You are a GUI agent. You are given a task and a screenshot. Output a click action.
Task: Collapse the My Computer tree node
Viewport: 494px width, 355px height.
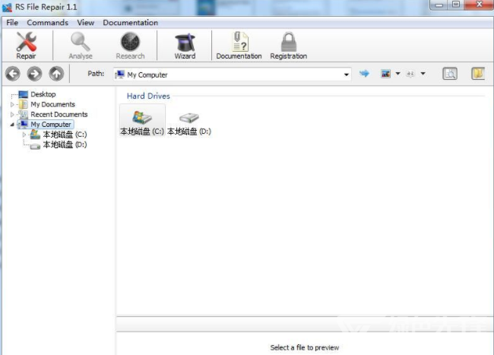12,125
